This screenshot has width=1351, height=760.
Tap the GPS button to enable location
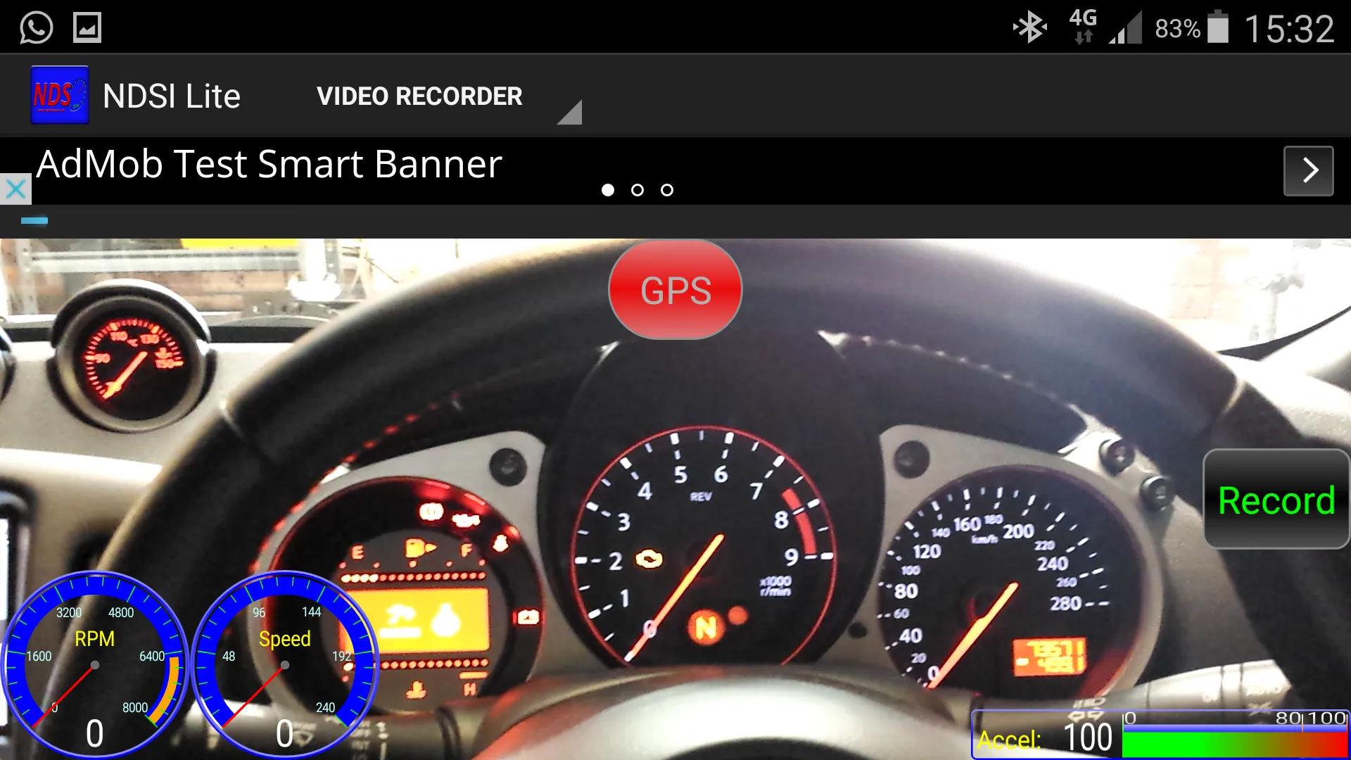point(676,289)
